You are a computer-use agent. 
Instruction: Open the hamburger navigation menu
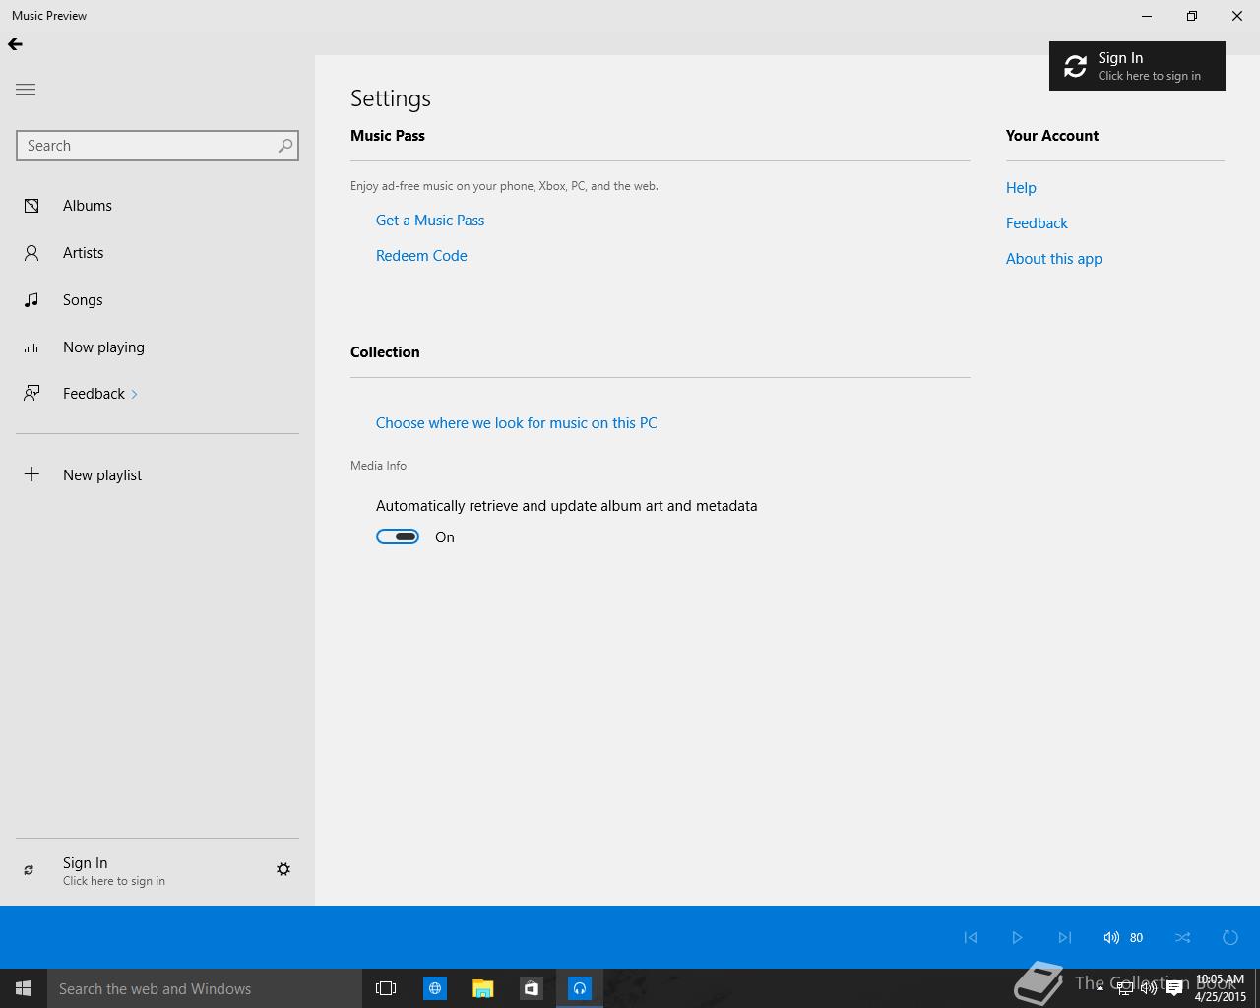coord(26,90)
